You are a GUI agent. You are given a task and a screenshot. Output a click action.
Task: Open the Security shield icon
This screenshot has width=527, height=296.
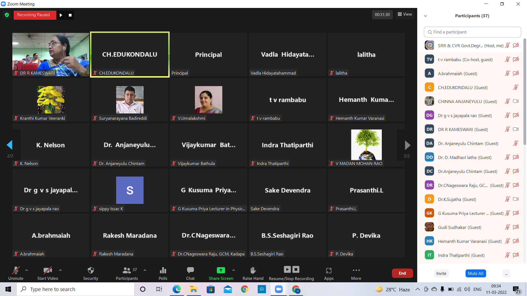[91, 271]
